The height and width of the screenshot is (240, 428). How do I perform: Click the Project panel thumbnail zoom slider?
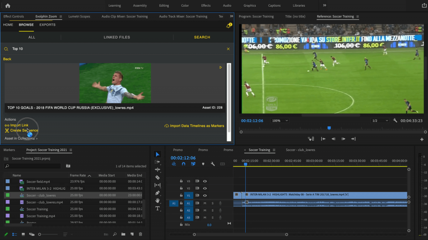(x=48, y=234)
